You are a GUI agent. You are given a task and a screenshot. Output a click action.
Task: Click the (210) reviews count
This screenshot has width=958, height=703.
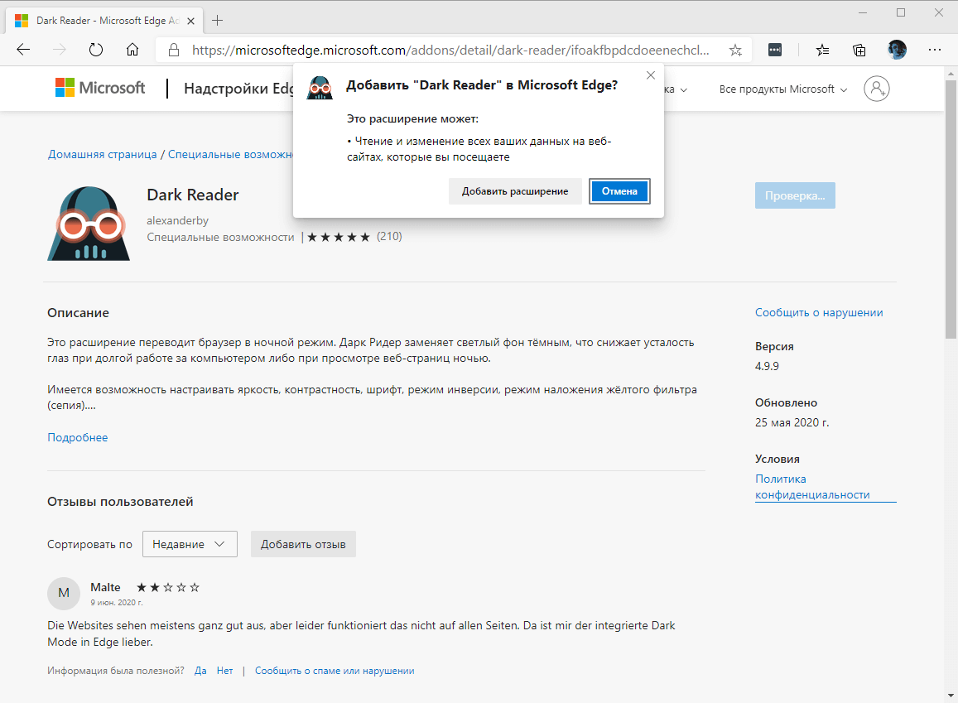pos(389,236)
